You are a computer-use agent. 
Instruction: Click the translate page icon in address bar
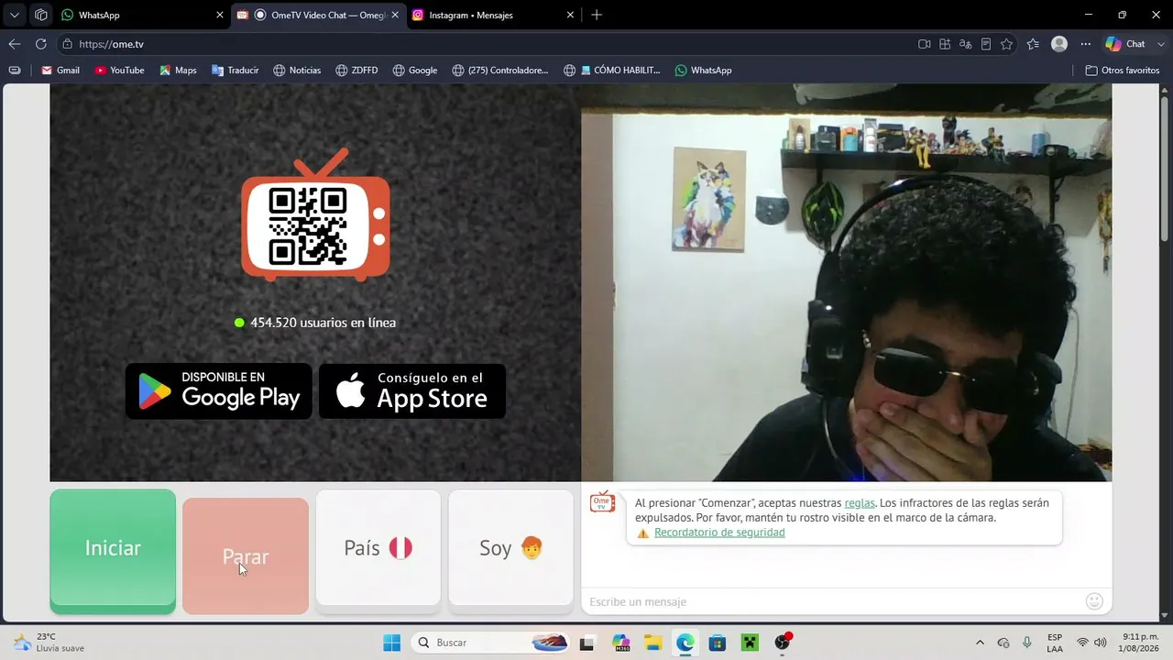click(x=965, y=44)
